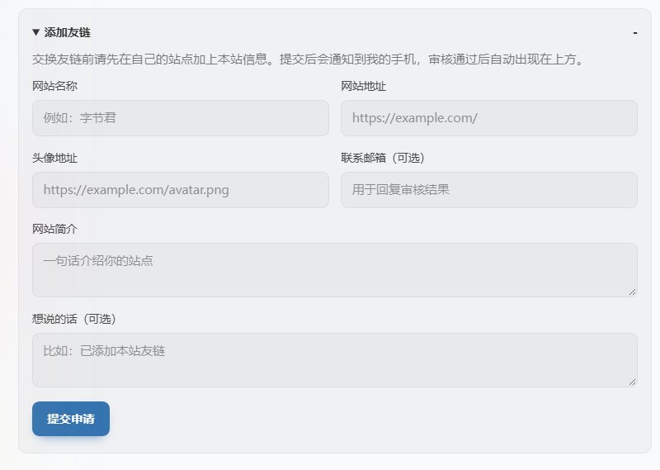Click the 头像地址 label

(54, 158)
